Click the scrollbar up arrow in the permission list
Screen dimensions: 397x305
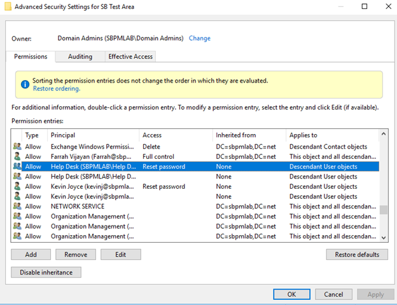[x=384, y=134]
